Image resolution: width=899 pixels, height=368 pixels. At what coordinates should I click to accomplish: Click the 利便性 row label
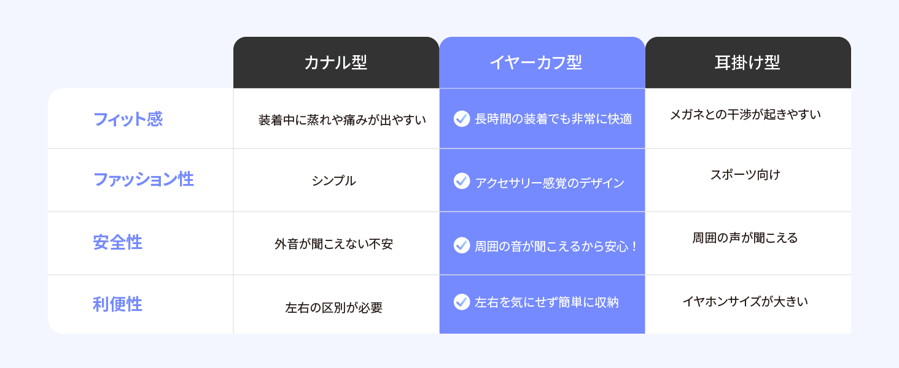117,304
